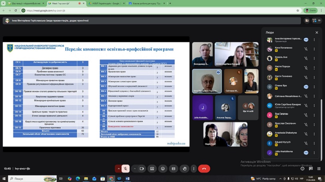325x182 pixels.
Task: Click muted mic icon for Anastasia Shebetyna
Action: pos(306,134)
